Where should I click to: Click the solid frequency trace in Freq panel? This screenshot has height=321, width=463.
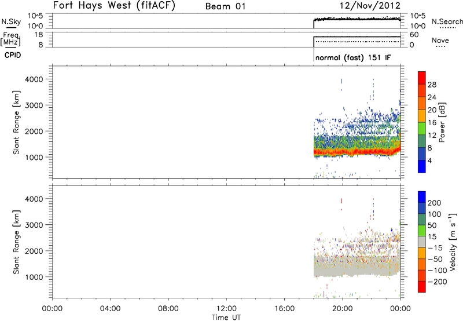point(357,37)
